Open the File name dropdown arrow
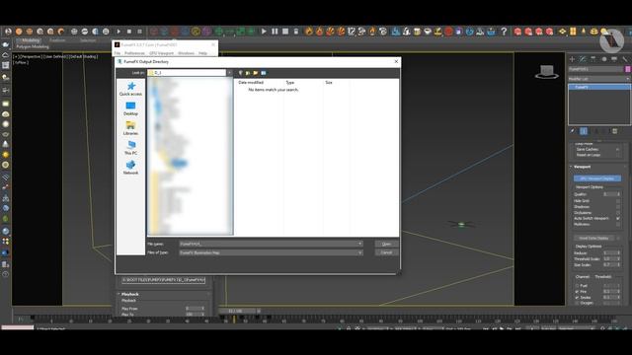The width and height of the screenshot is (632, 355). [x=359, y=244]
